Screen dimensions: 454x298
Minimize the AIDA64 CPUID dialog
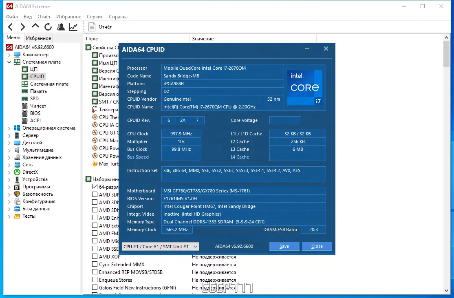click(307, 49)
